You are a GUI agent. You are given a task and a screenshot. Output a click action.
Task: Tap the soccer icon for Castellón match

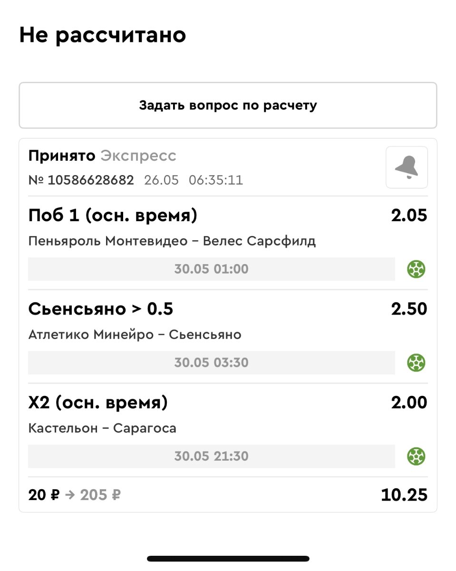click(416, 457)
